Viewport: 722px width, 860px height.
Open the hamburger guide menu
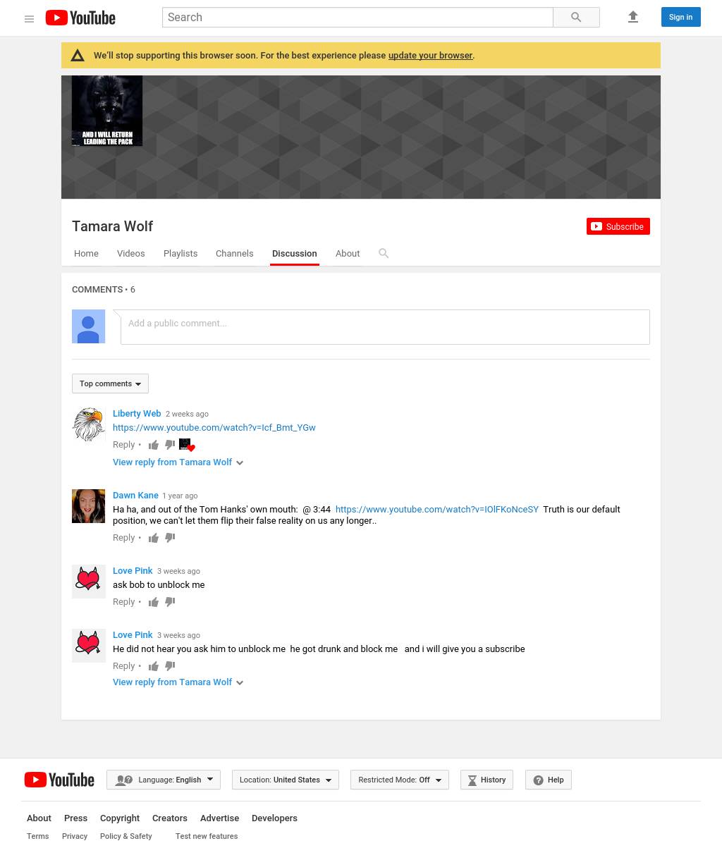pos(29,18)
